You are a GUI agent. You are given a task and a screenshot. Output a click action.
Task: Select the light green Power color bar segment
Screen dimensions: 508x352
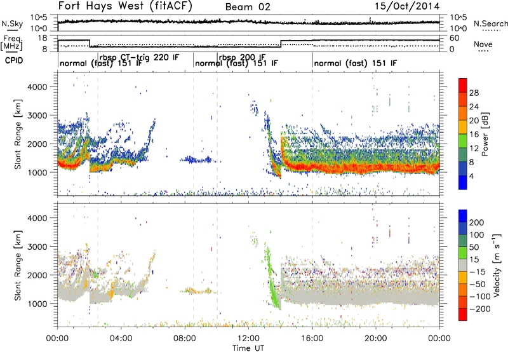coord(463,141)
